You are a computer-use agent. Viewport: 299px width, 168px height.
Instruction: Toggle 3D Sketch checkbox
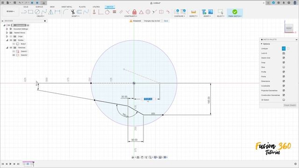point(284,100)
